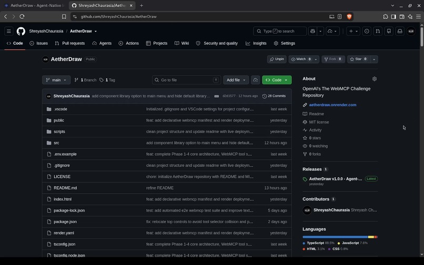Open the browser extensions puzzle icon
The image size is (424, 265).
point(386,16)
